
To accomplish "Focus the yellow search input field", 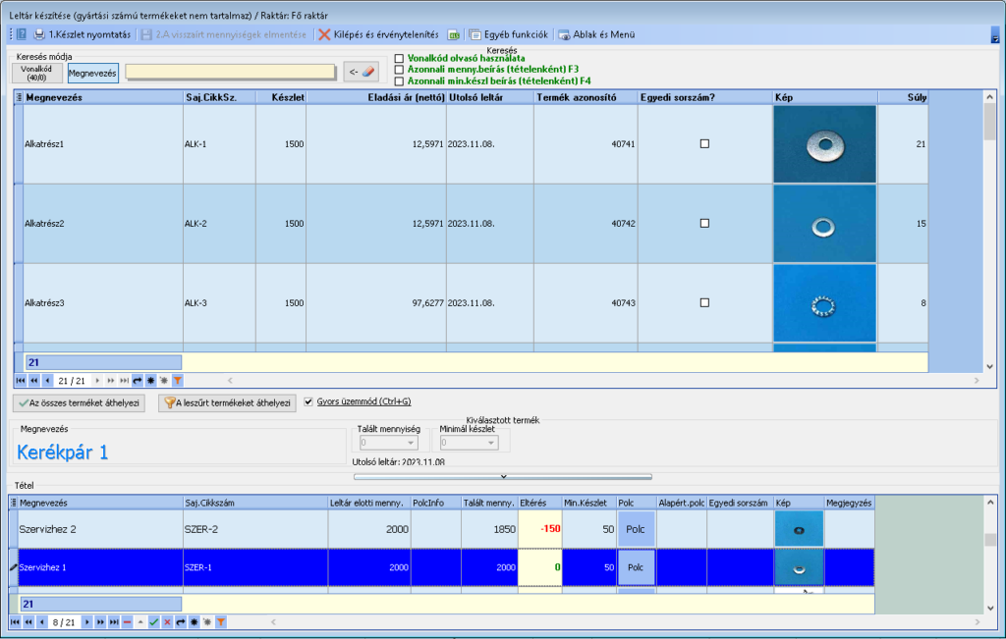I will (x=230, y=72).
